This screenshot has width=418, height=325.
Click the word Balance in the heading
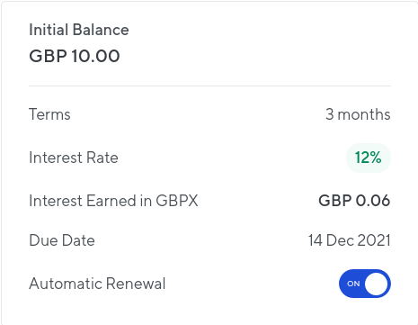(x=101, y=30)
